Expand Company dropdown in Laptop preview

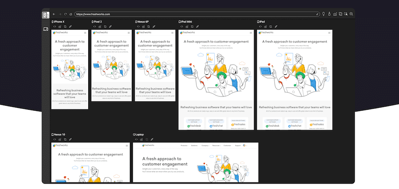[205, 145]
